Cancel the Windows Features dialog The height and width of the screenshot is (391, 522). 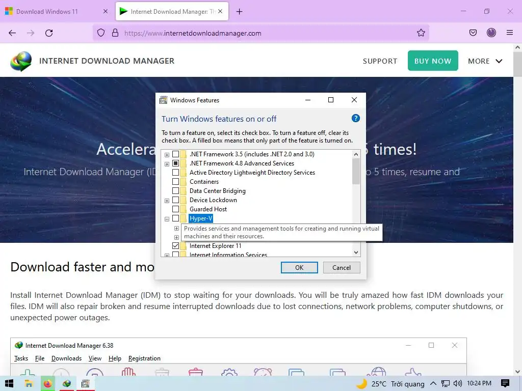click(x=341, y=268)
